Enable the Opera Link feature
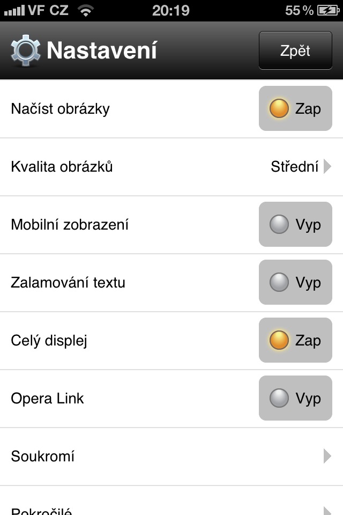This screenshot has width=343, height=515. [x=295, y=398]
